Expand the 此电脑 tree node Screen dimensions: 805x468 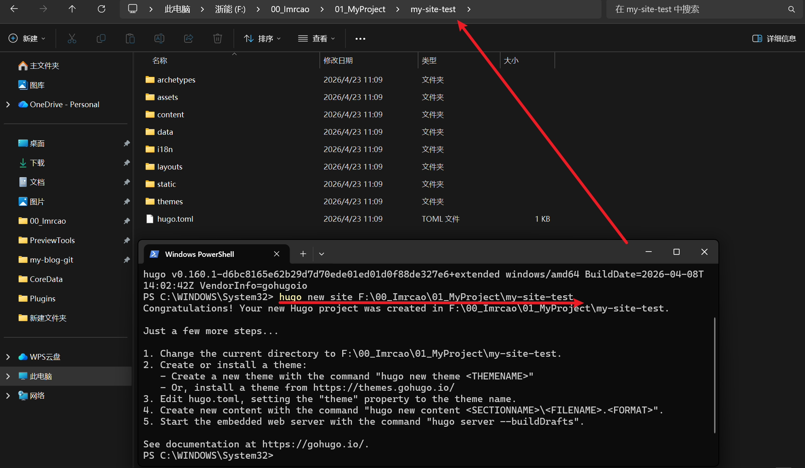[x=8, y=376]
